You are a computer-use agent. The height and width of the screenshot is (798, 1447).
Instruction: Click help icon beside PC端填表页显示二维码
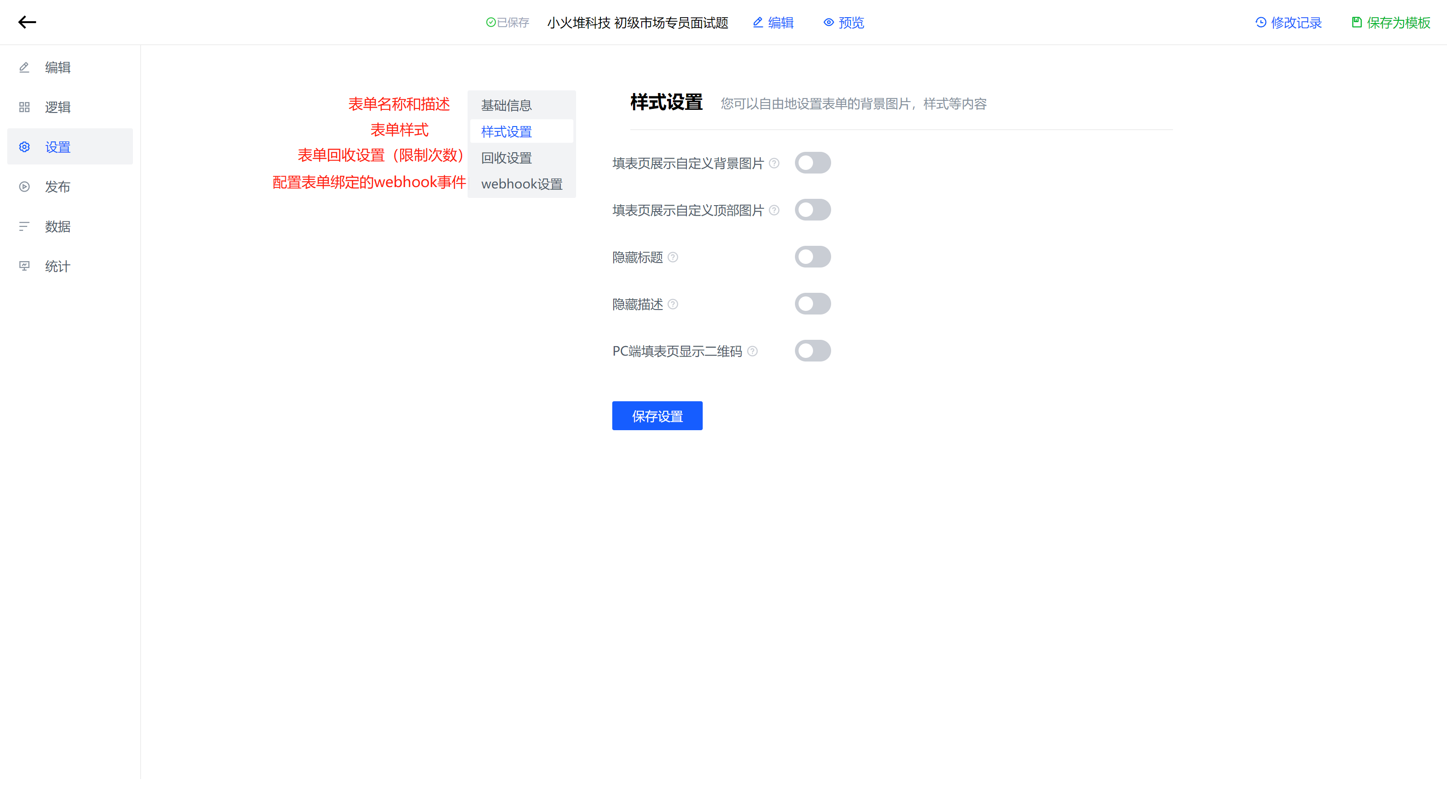tap(752, 351)
